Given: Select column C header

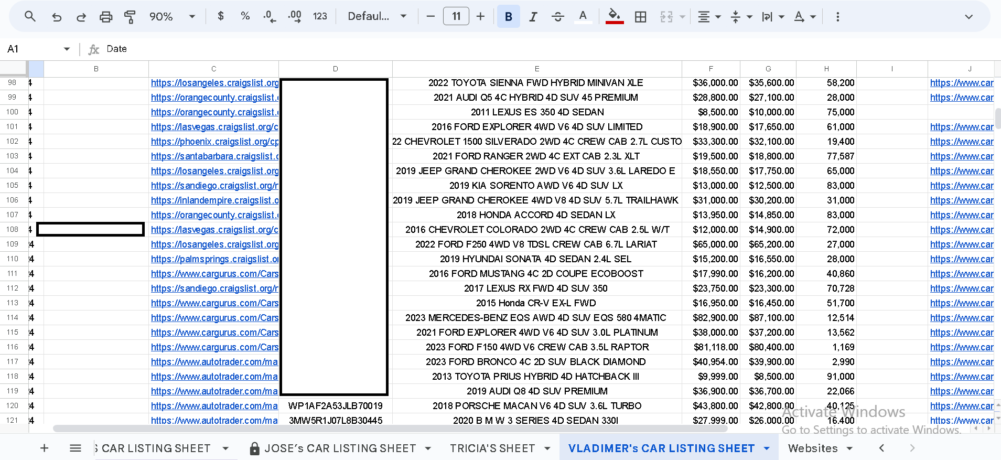Looking at the screenshot, I should [x=213, y=69].
